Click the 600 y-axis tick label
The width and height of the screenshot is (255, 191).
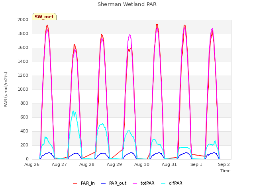pos(24,117)
